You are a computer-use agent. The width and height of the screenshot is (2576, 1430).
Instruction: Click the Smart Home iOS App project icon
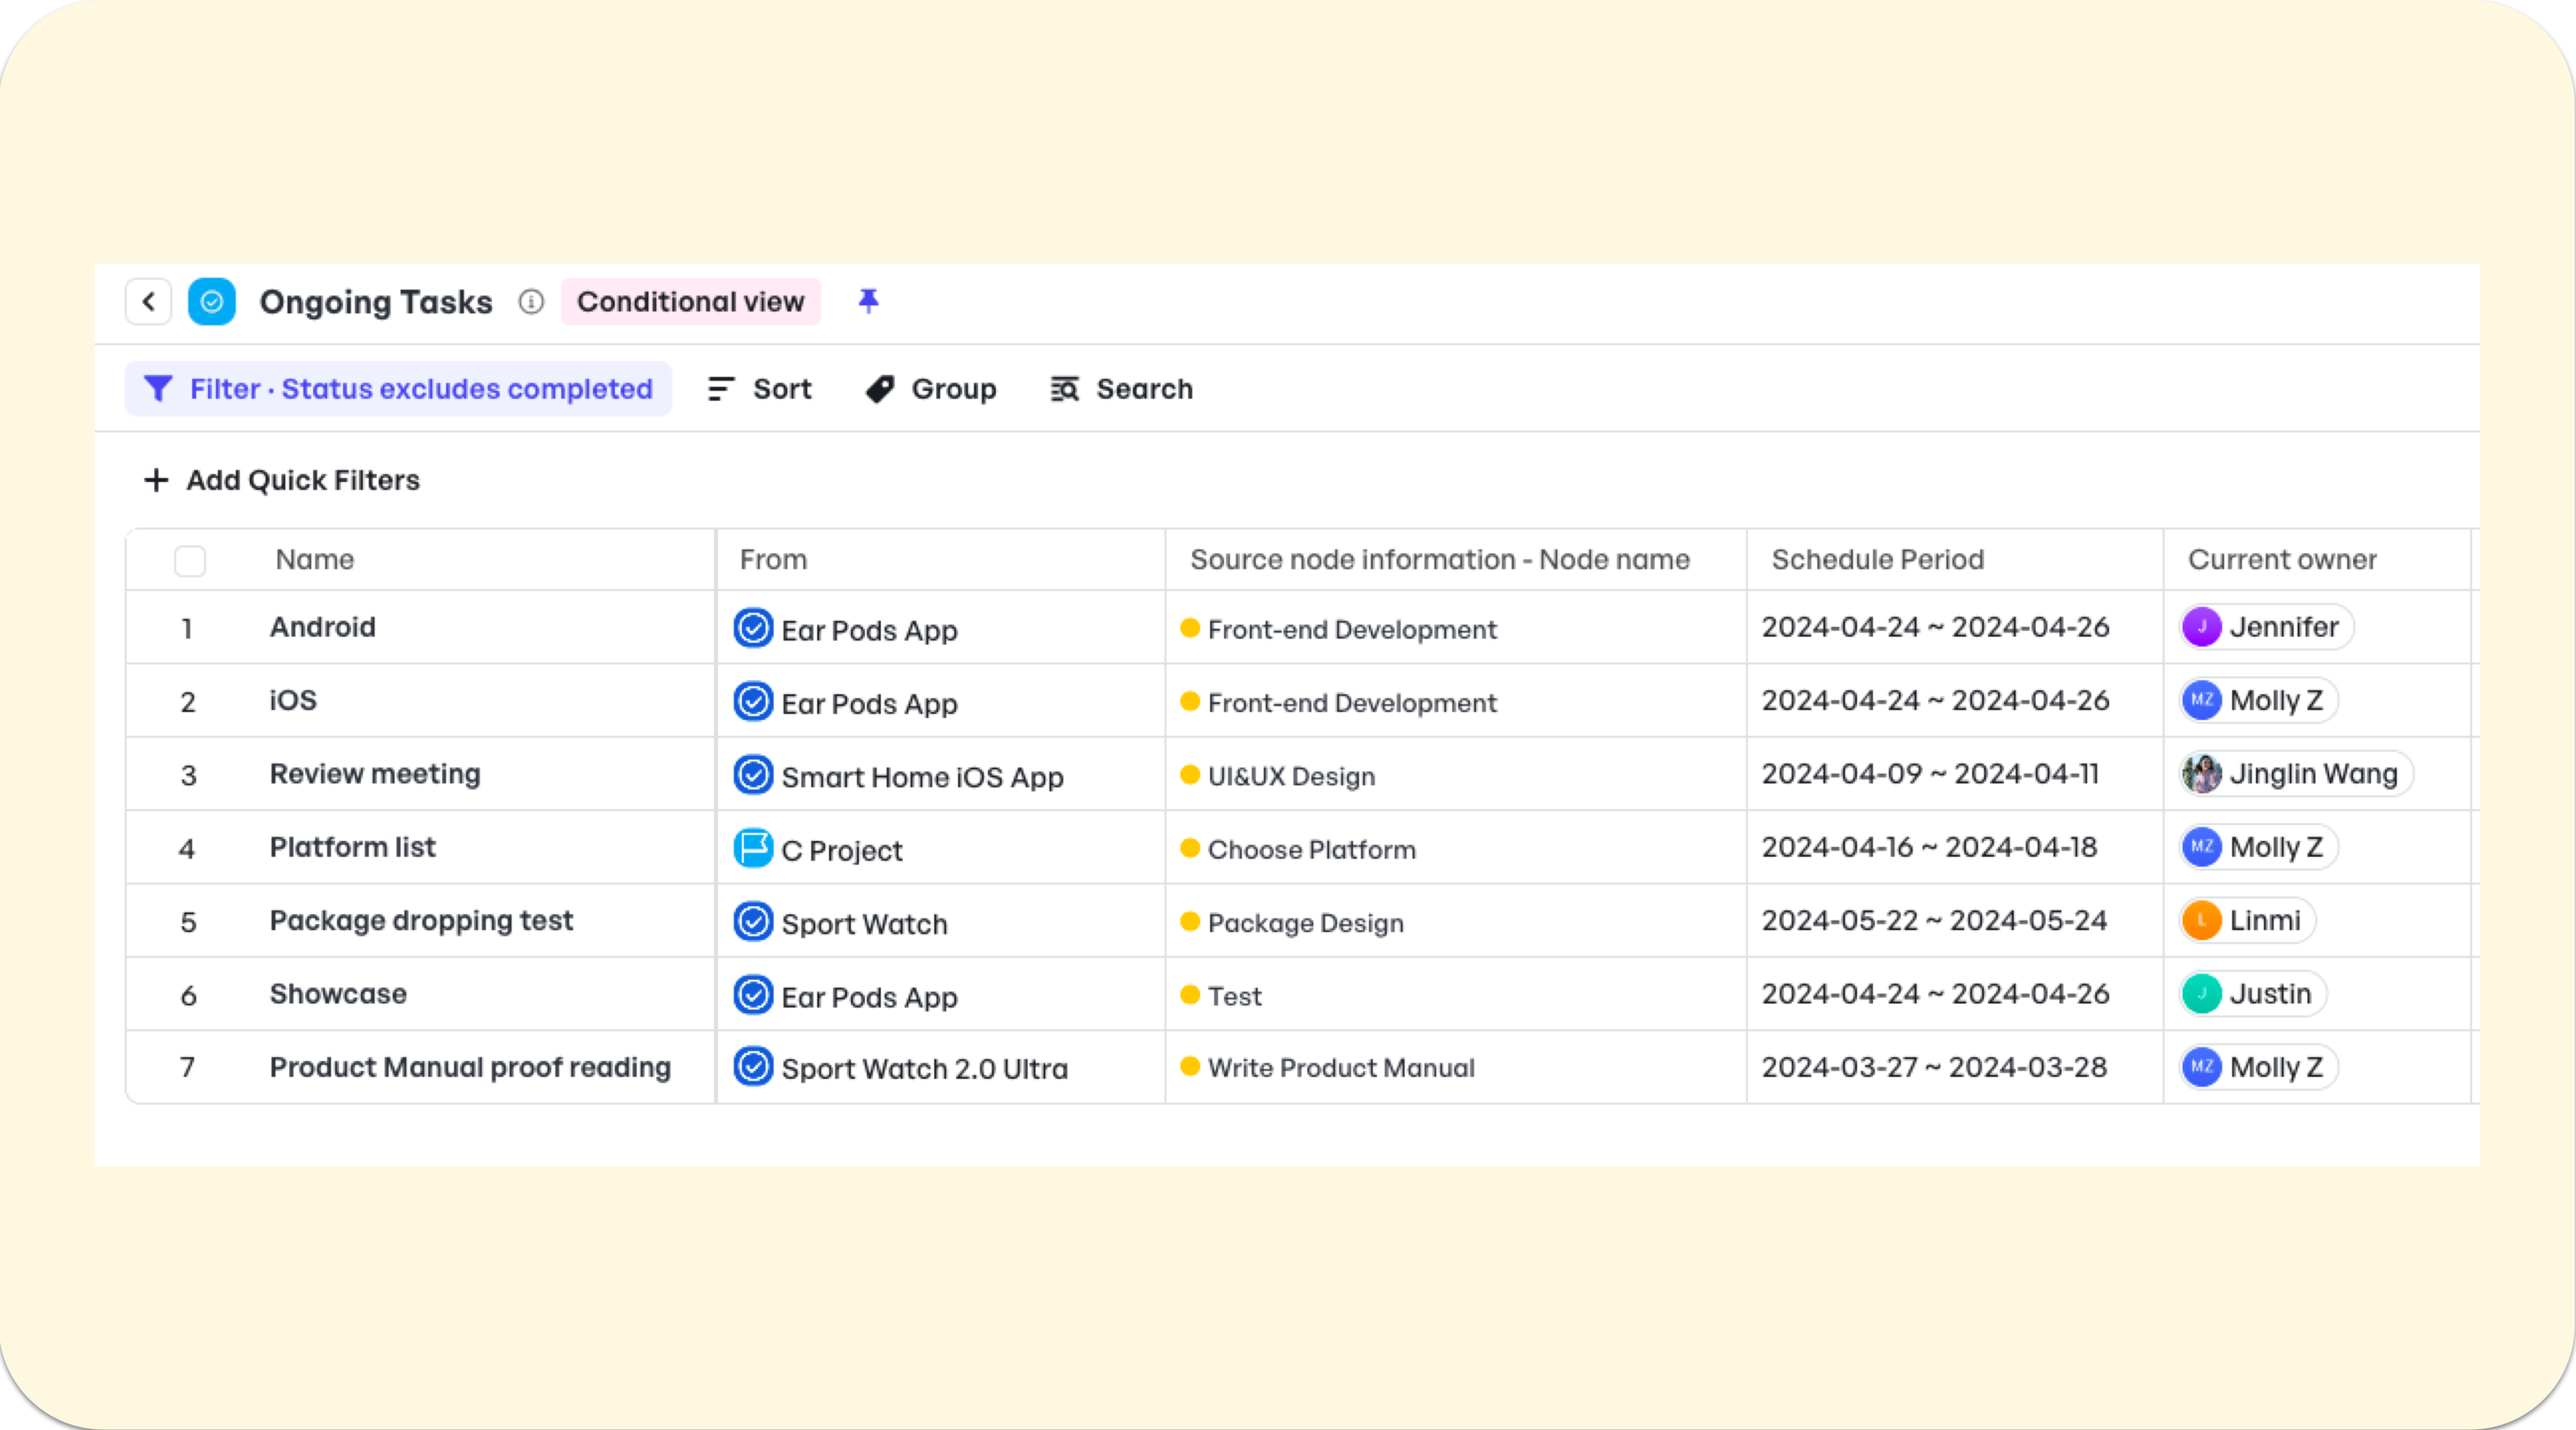coord(753,774)
